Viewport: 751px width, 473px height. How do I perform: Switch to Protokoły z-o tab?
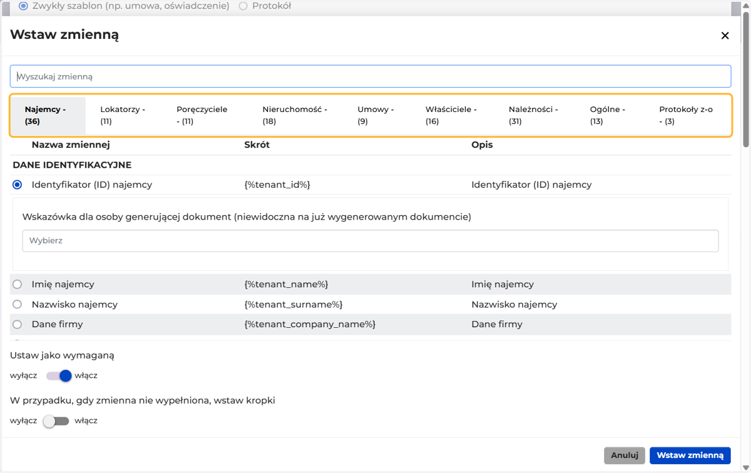(x=686, y=115)
